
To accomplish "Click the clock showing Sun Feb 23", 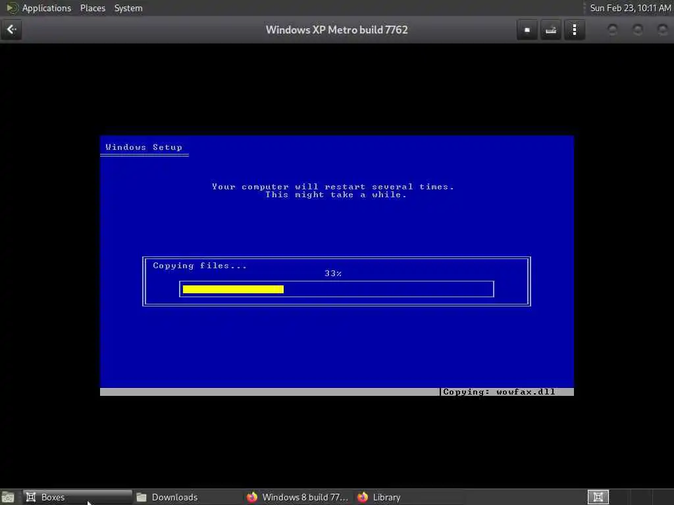I will click(x=630, y=8).
